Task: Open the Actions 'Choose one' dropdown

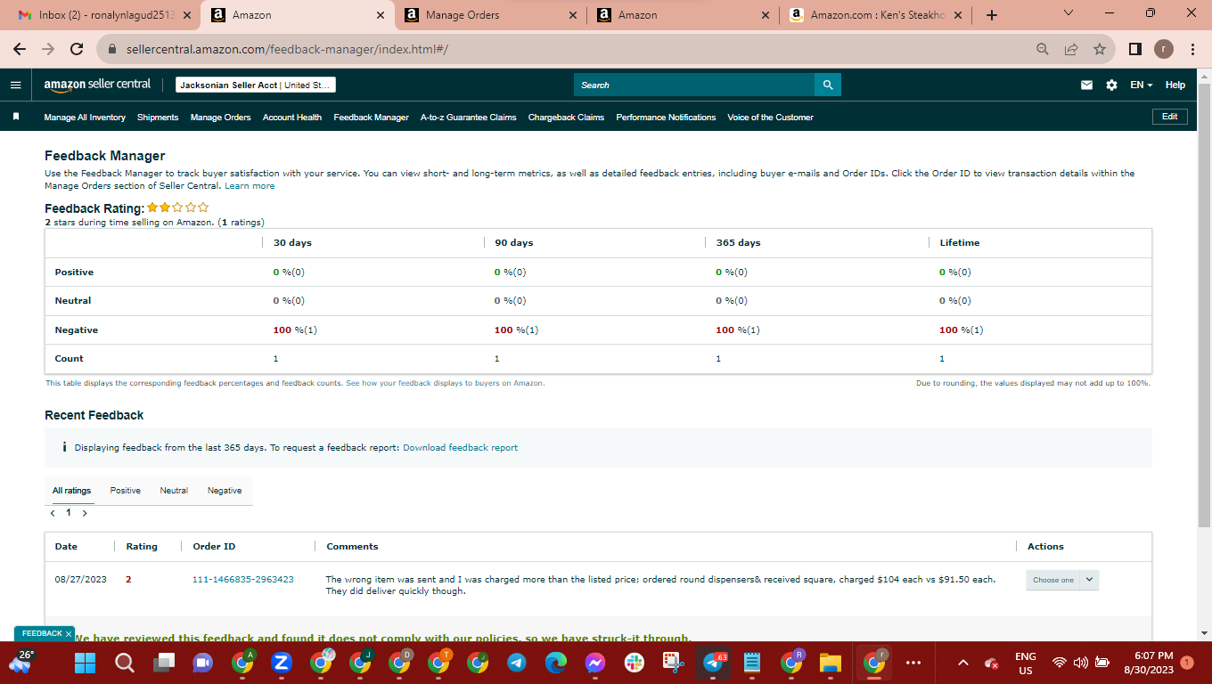Action: point(1062,580)
